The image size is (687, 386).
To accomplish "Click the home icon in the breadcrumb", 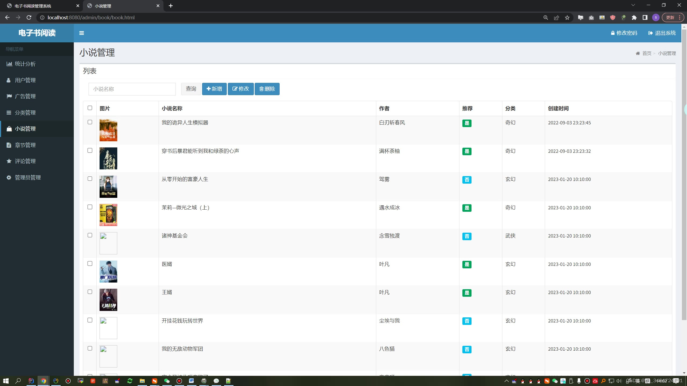I will coord(638,53).
